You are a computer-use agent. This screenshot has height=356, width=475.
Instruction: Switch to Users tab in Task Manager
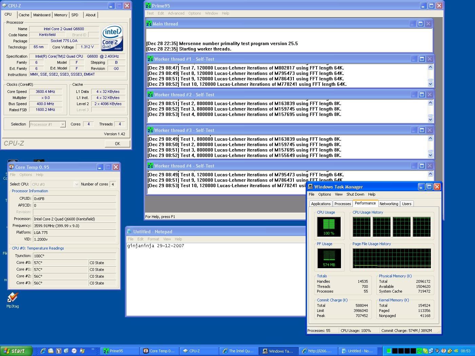406,204
